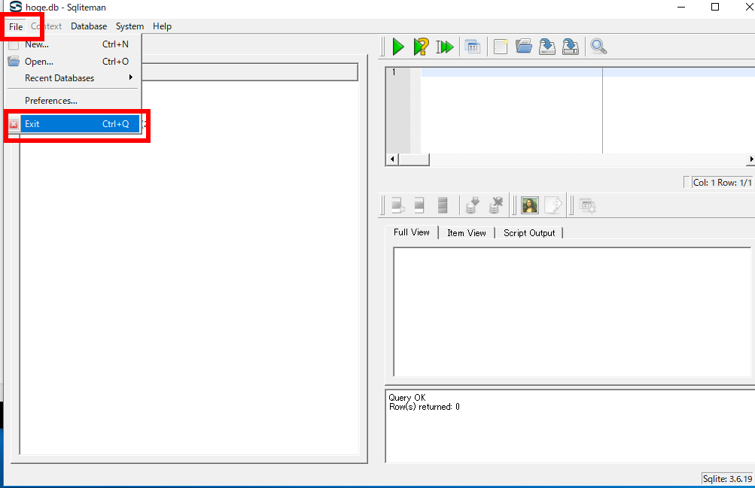Viewport: 755px width, 488px height.
Task: Click the red Exit icon in File menu
Action: pos(14,124)
